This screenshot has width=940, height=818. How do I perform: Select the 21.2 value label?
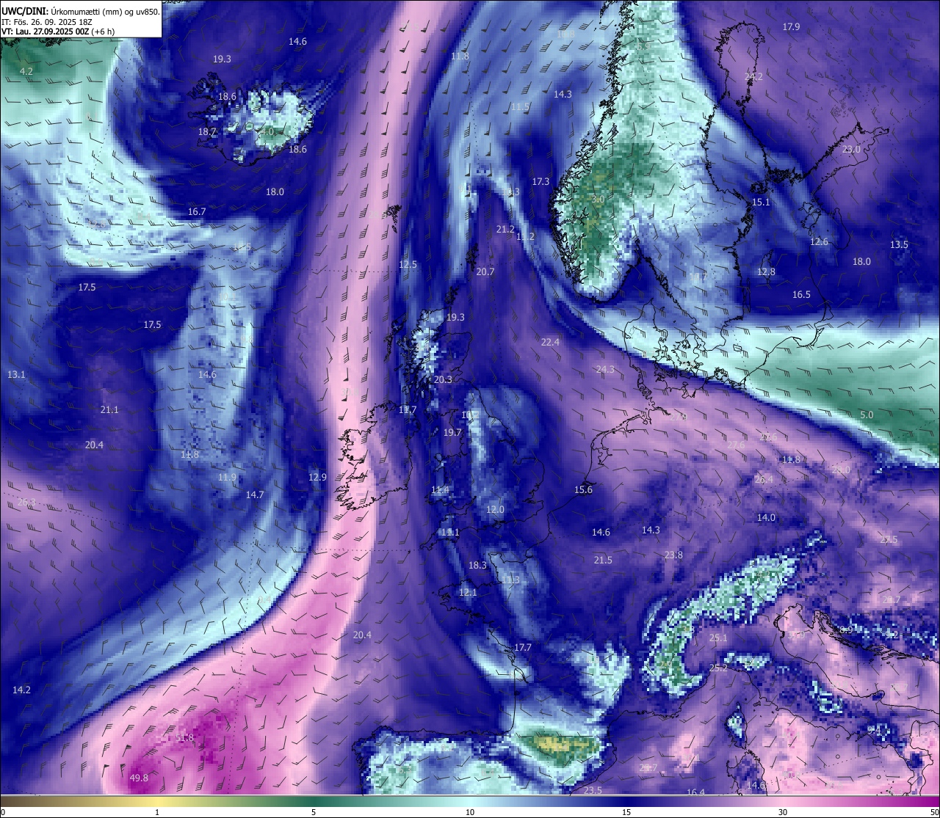pos(505,229)
